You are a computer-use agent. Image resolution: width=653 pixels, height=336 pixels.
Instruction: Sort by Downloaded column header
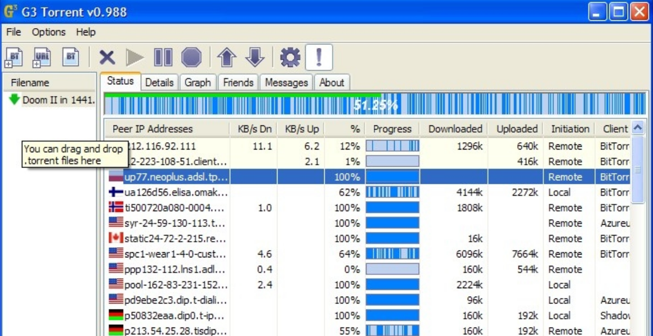pos(454,129)
